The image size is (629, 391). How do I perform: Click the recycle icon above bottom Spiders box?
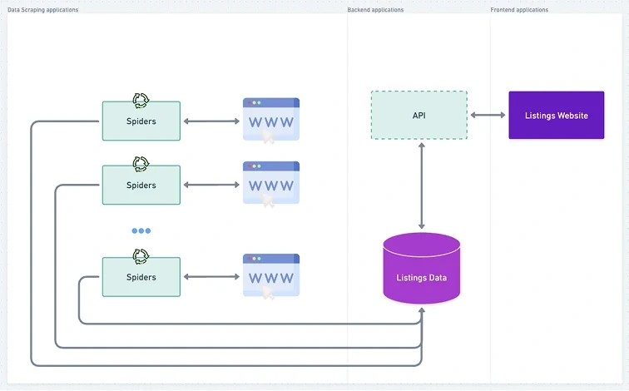coord(141,256)
